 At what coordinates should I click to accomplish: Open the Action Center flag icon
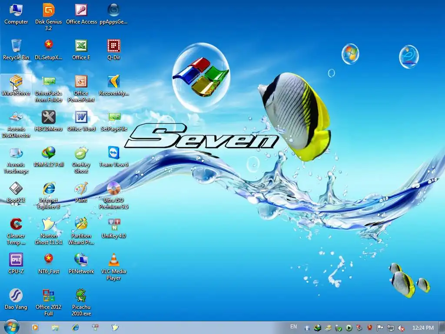pyautogui.click(x=380, y=328)
